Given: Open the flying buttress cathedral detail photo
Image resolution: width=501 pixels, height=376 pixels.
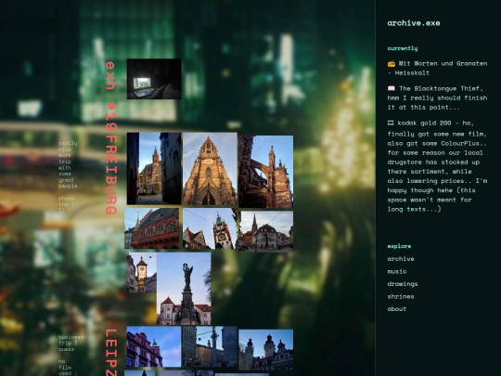Looking at the screenshot, I should pos(266,172).
